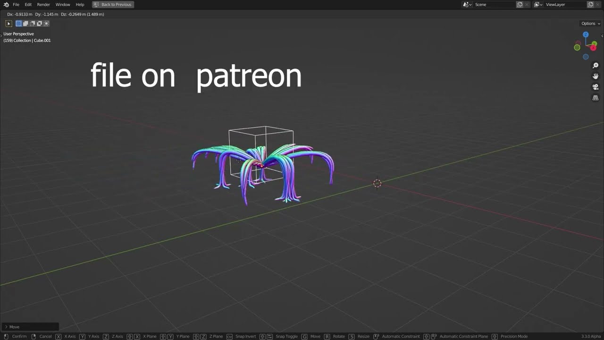Click the Snap Toggle status hint
Image resolution: width=604 pixels, height=340 pixels.
pos(286,336)
